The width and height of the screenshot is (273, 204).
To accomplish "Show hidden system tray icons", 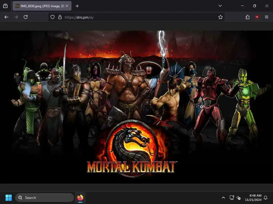I will pos(223,198).
